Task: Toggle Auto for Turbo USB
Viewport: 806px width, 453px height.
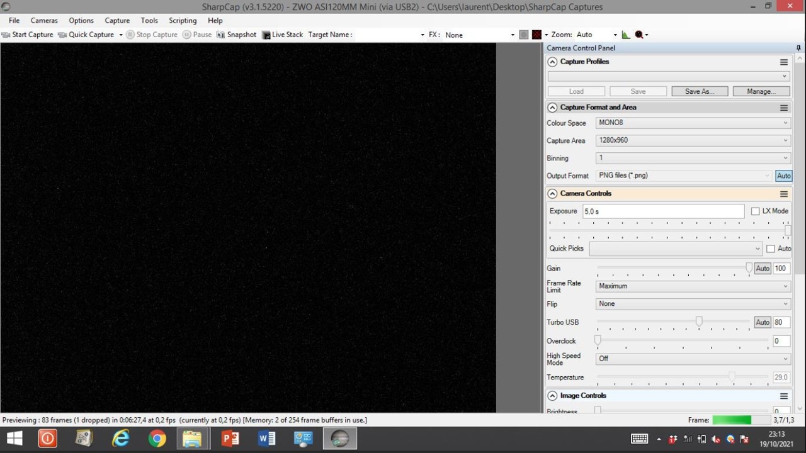Action: 763,322
